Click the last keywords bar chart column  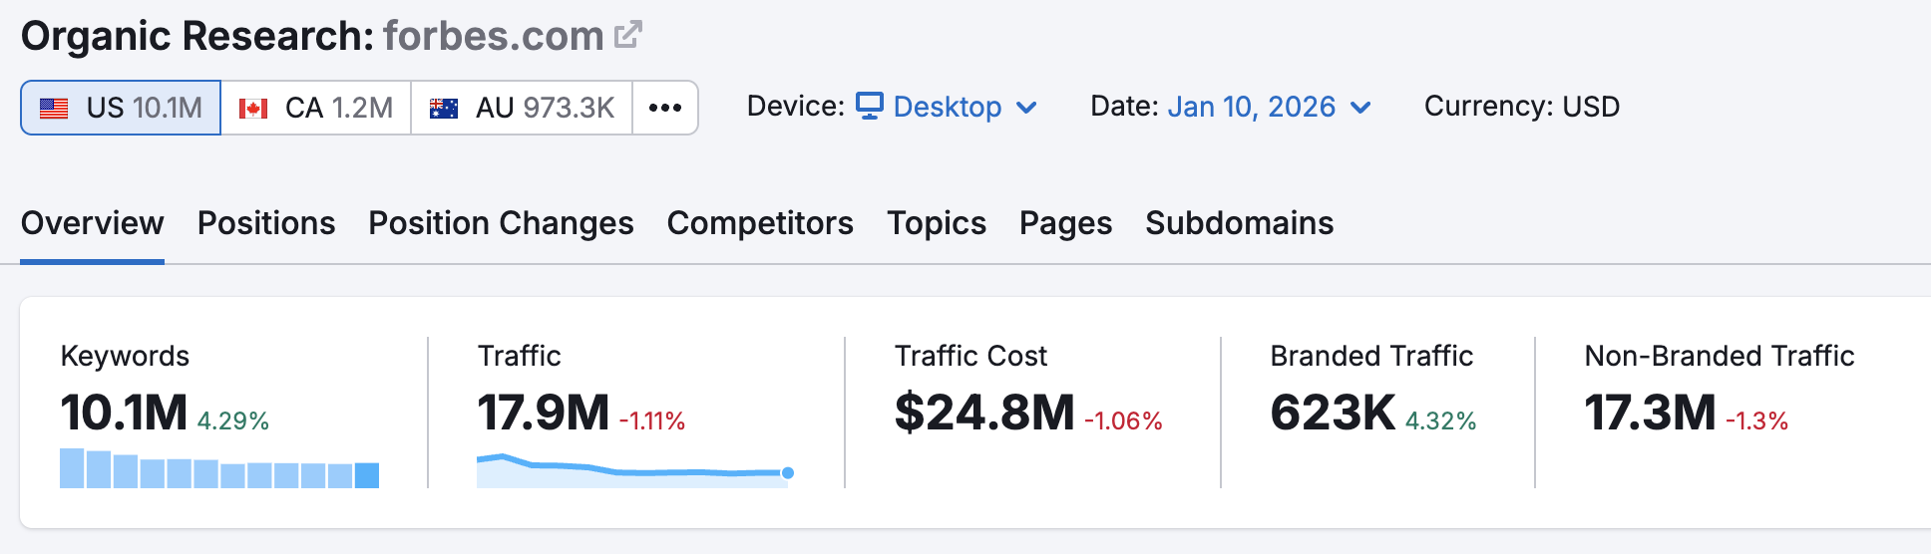point(367,475)
